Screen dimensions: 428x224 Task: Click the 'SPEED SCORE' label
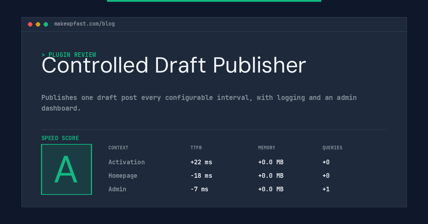pyautogui.click(x=60, y=138)
